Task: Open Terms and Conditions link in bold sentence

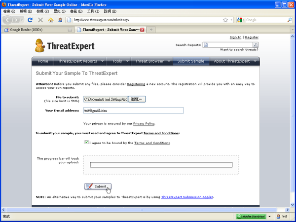Action: coord(161,133)
